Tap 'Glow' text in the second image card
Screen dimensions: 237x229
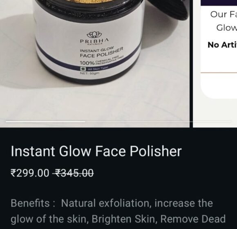[x=226, y=28]
